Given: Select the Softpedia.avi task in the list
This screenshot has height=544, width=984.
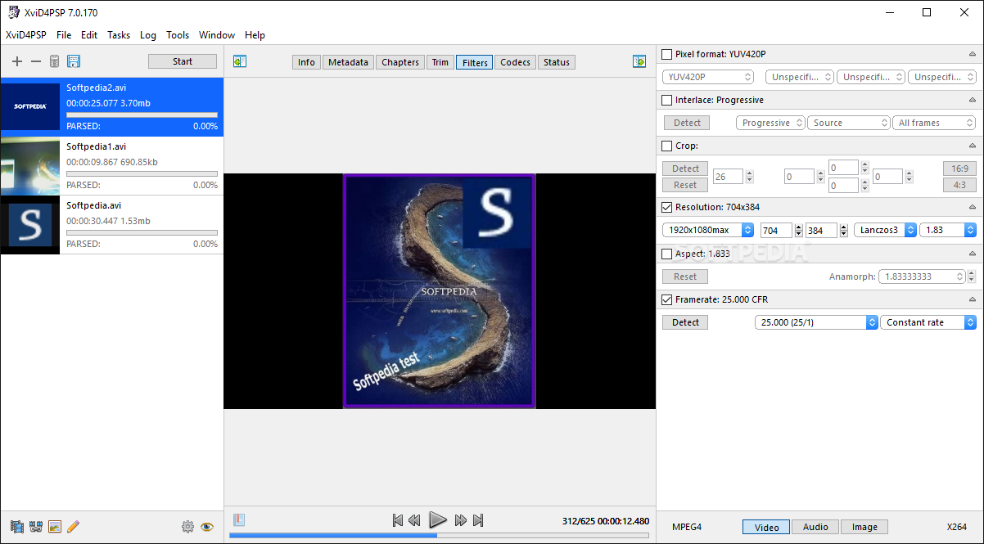Looking at the screenshot, I should (111, 225).
